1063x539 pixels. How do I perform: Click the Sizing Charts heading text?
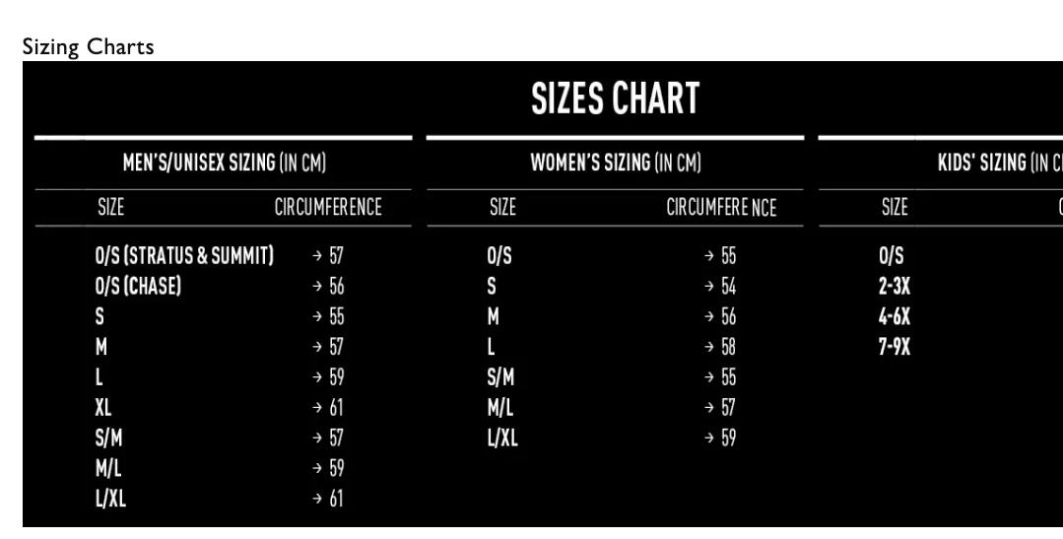[x=87, y=47]
